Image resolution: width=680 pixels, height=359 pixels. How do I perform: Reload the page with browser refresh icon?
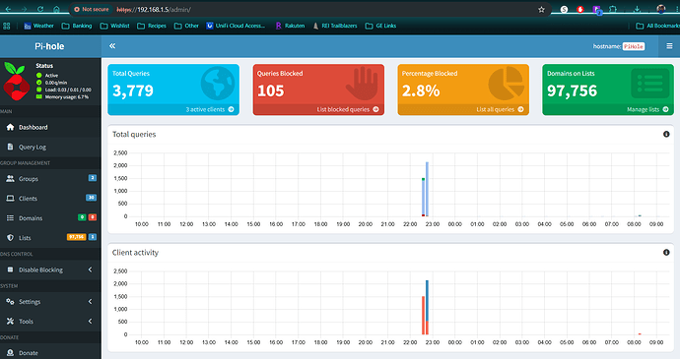click(40, 9)
